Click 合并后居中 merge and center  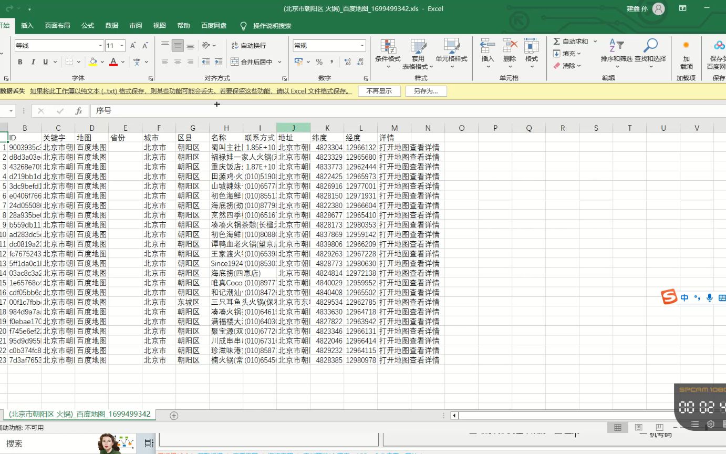252,62
